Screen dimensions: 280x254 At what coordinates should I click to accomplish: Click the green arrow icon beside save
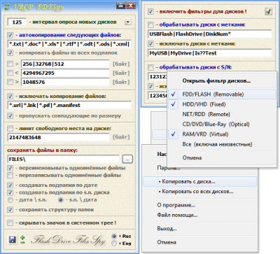pyautogui.click(x=22, y=239)
